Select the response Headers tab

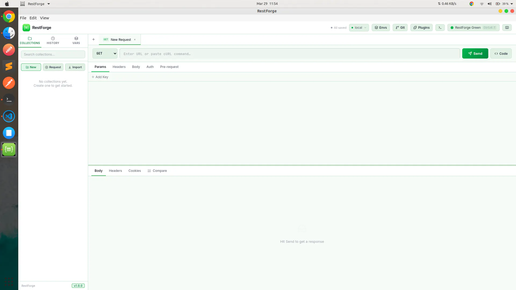(x=116, y=171)
